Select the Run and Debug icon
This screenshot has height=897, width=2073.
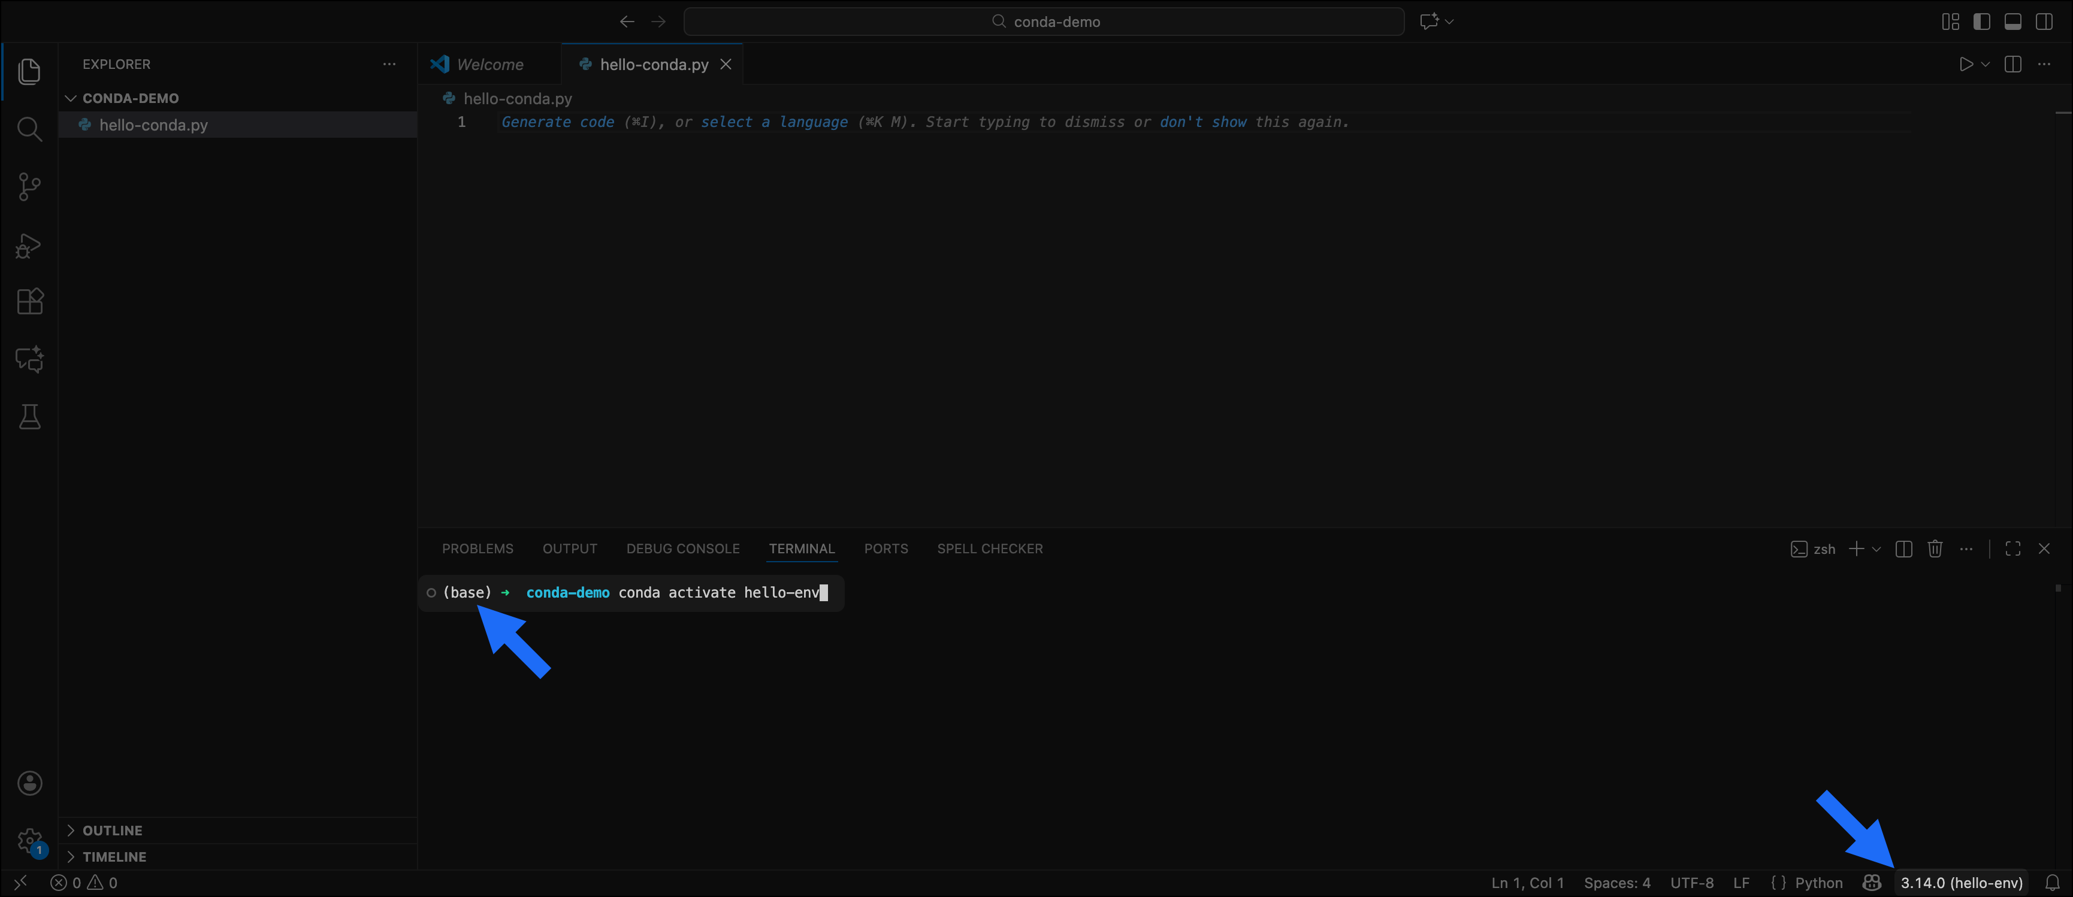tap(30, 244)
